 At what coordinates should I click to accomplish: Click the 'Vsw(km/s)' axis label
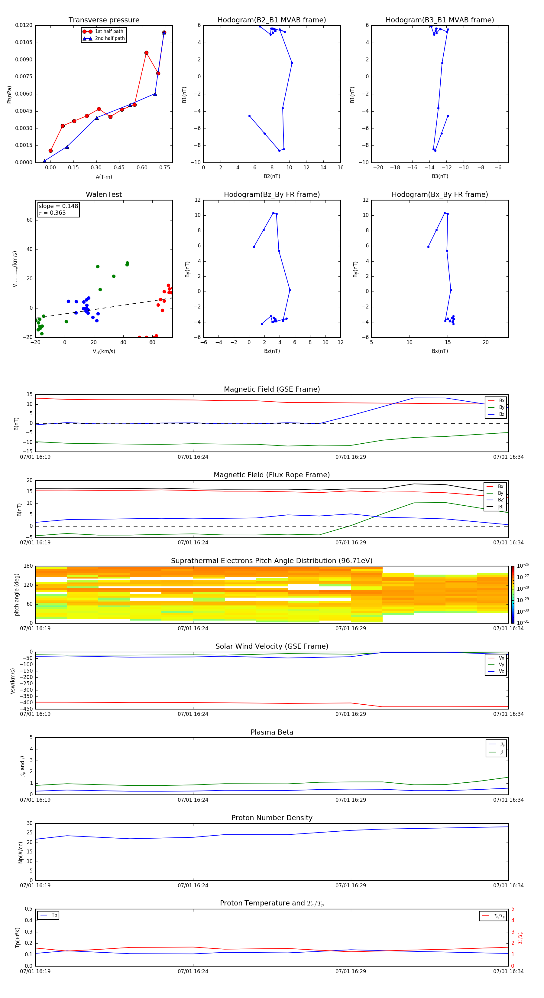click(13, 681)
